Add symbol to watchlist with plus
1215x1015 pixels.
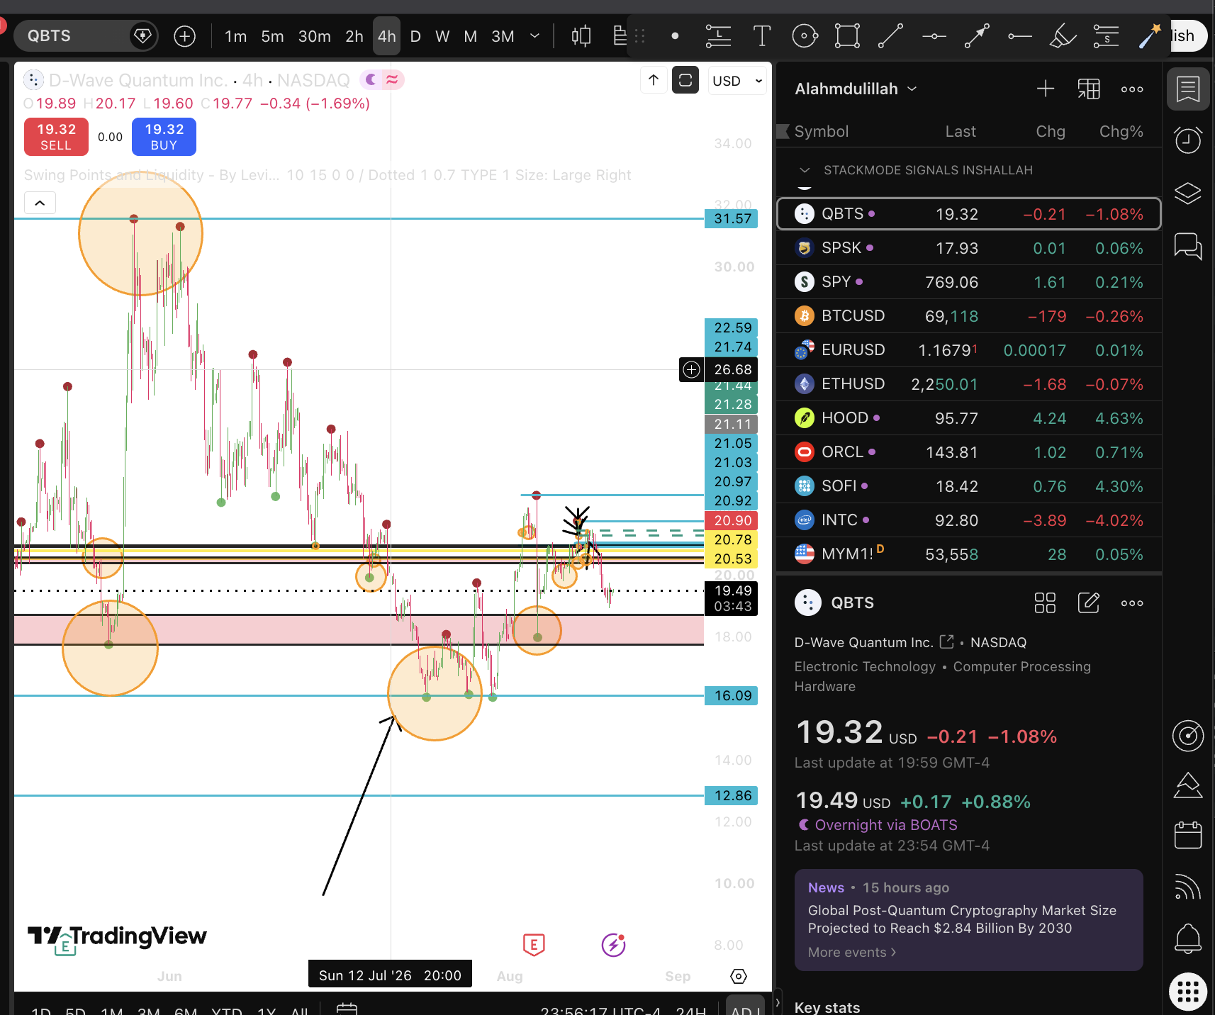click(1046, 89)
